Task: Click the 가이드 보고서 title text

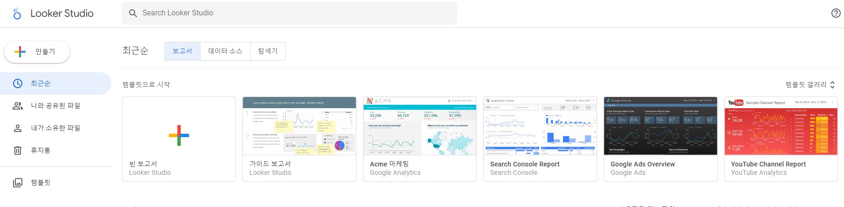Action: (270, 164)
